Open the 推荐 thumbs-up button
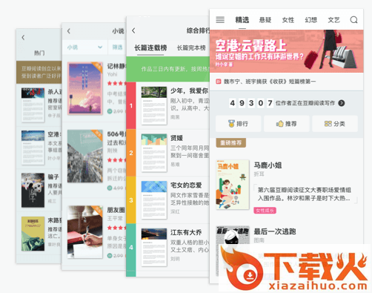 (x=287, y=124)
